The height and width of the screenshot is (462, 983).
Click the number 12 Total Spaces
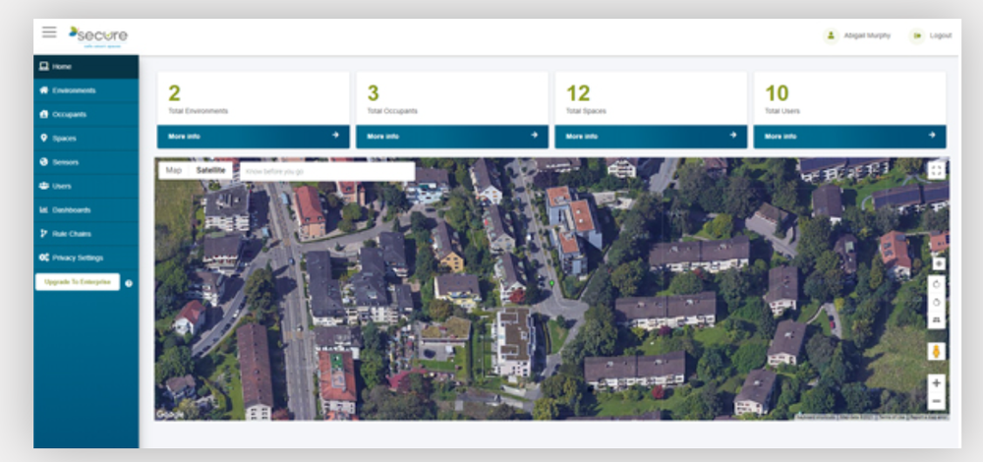coord(578,93)
